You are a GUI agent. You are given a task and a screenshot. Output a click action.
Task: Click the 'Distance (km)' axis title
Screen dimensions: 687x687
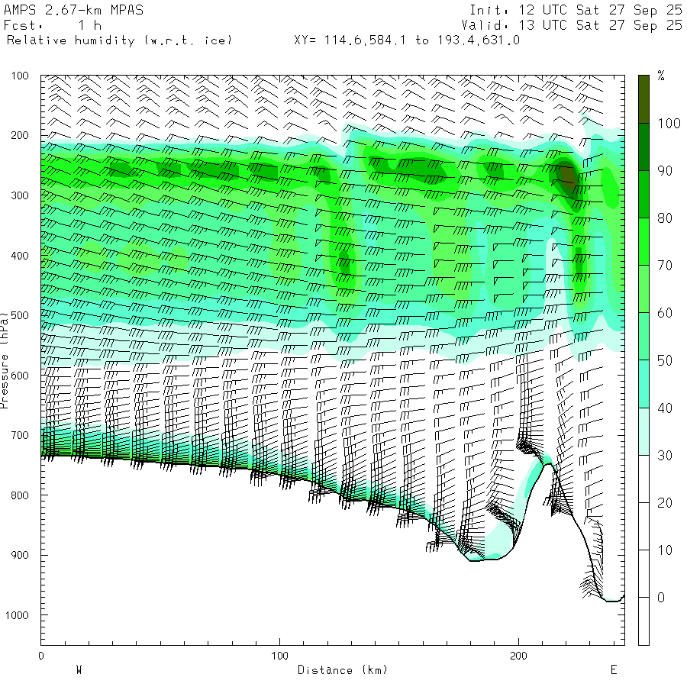(343, 670)
